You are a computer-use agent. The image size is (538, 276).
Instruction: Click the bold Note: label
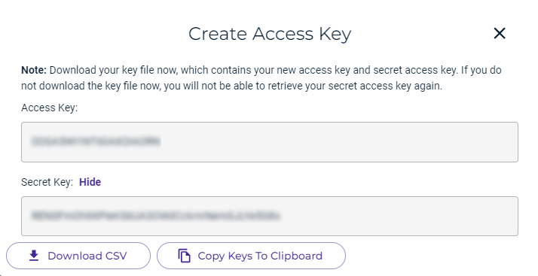34,70
